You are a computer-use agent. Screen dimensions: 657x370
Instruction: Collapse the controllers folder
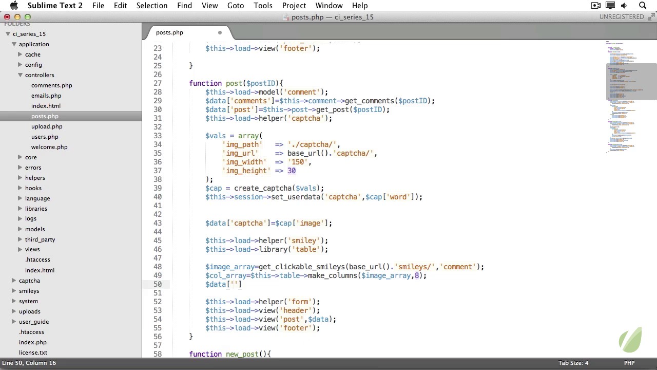pyautogui.click(x=20, y=75)
